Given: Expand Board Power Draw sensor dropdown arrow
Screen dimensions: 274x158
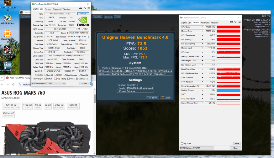Looking at the screenshot, I should pyautogui.click(x=202, y=69).
